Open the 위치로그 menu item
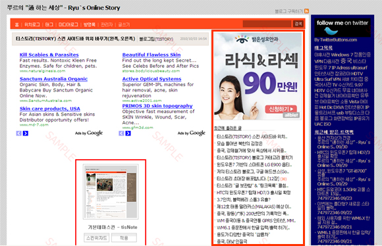Viewport: 382px width, 246px height. (x=32, y=24)
